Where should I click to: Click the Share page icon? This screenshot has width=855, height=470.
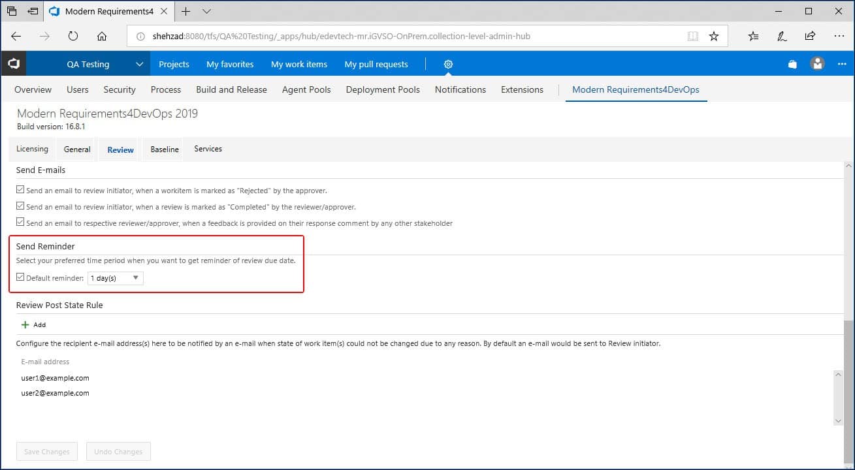click(810, 37)
